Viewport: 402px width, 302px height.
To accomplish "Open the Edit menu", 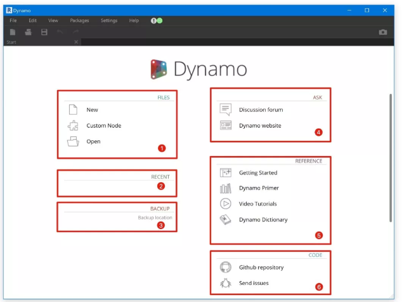I will [32, 20].
